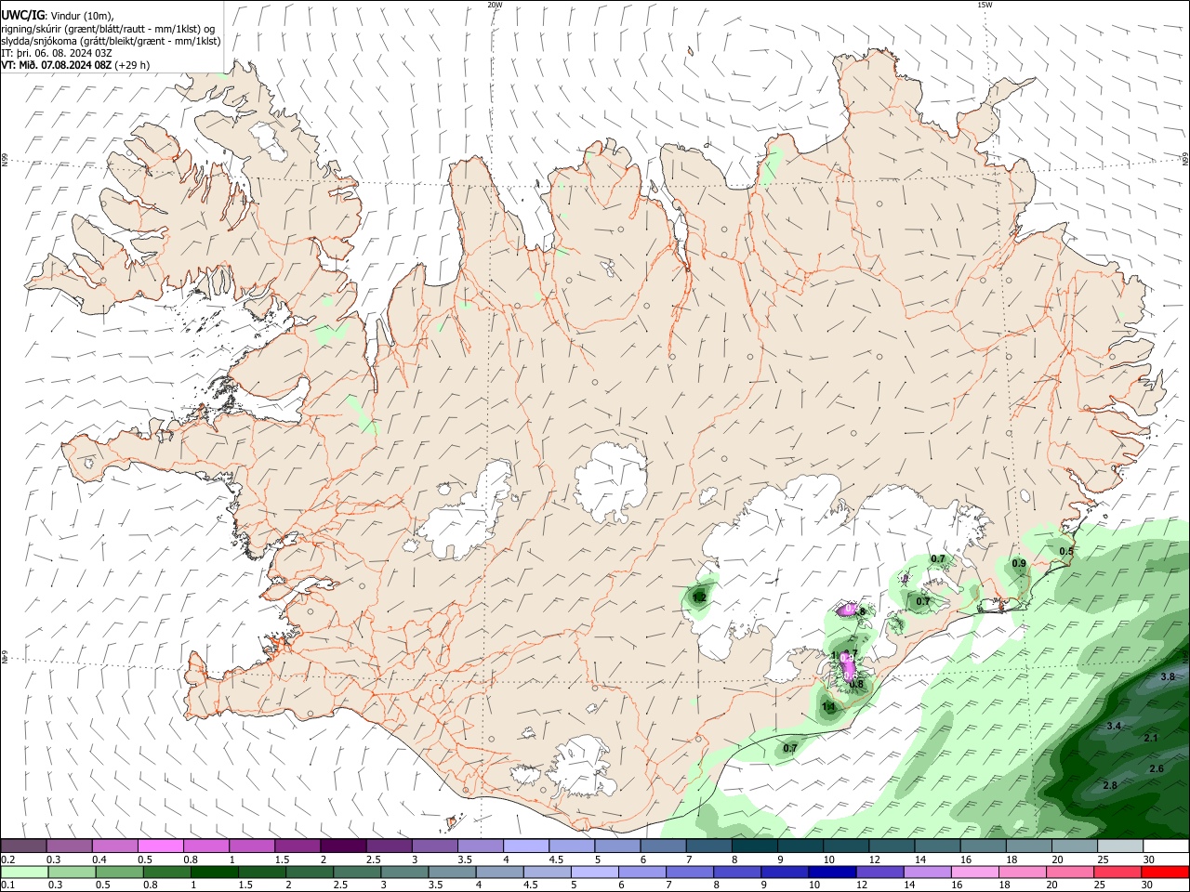Click the lightest pink swatch starting at 0.5, snow legend
This screenshot has height=892, width=1190.
coord(160,846)
